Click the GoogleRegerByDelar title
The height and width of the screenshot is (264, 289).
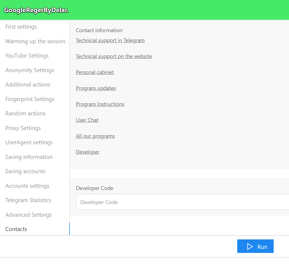(x=36, y=10)
